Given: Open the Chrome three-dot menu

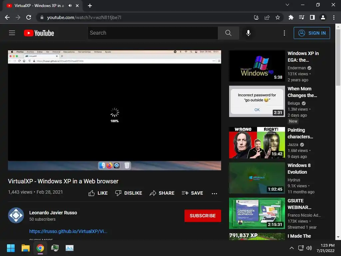Looking at the screenshot, I should point(334,17).
